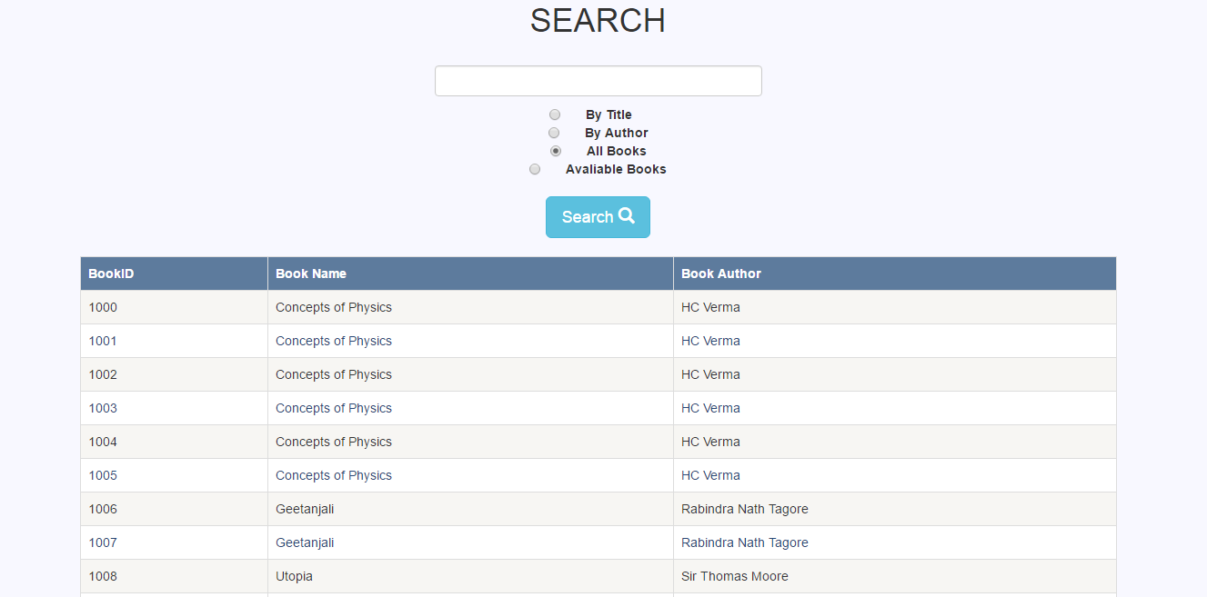Click the blue Search button
The height and width of the screenshot is (597, 1207).
[598, 217]
